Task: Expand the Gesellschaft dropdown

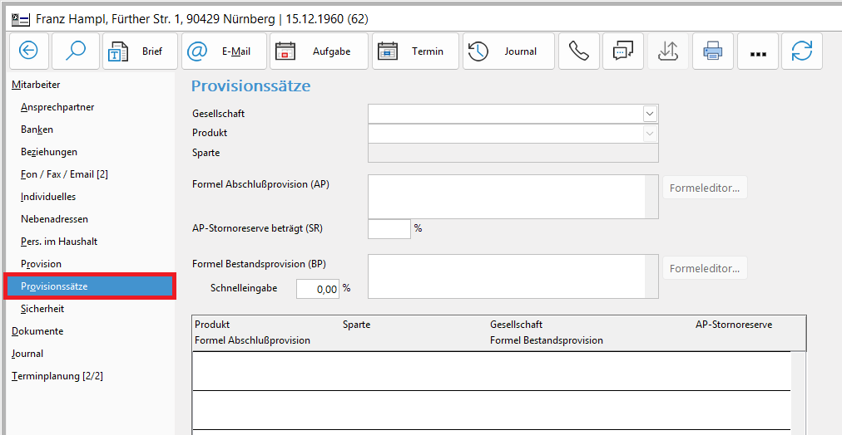Action: click(650, 114)
